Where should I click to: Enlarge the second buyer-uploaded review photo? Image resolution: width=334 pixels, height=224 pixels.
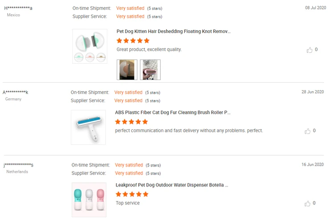click(150, 70)
